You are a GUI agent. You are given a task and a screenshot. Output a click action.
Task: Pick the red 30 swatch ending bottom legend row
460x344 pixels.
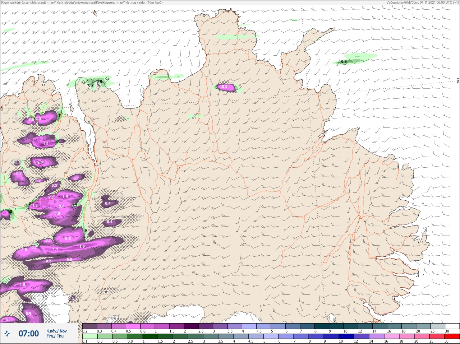452,336
